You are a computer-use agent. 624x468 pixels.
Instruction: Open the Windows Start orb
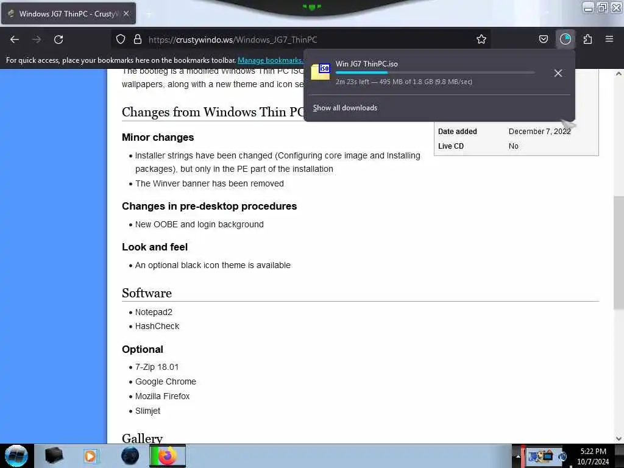16,456
